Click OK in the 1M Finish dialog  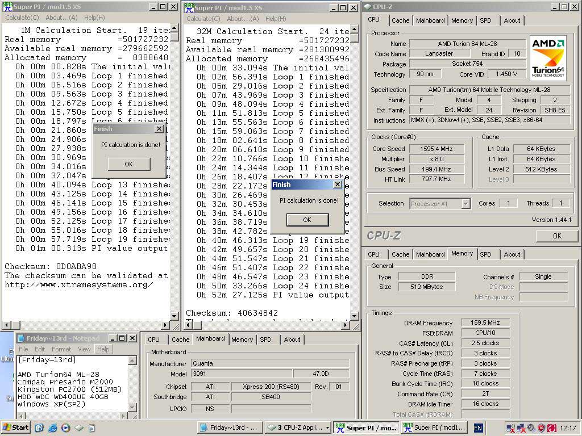coord(129,164)
